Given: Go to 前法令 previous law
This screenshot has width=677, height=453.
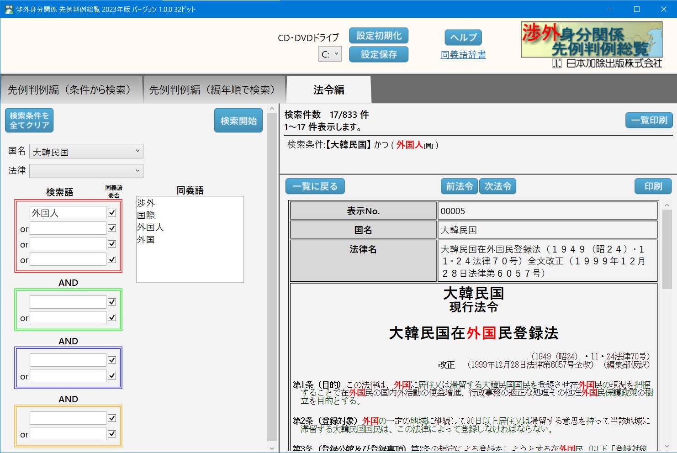Looking at the screenshot, I should coord(459,186).
